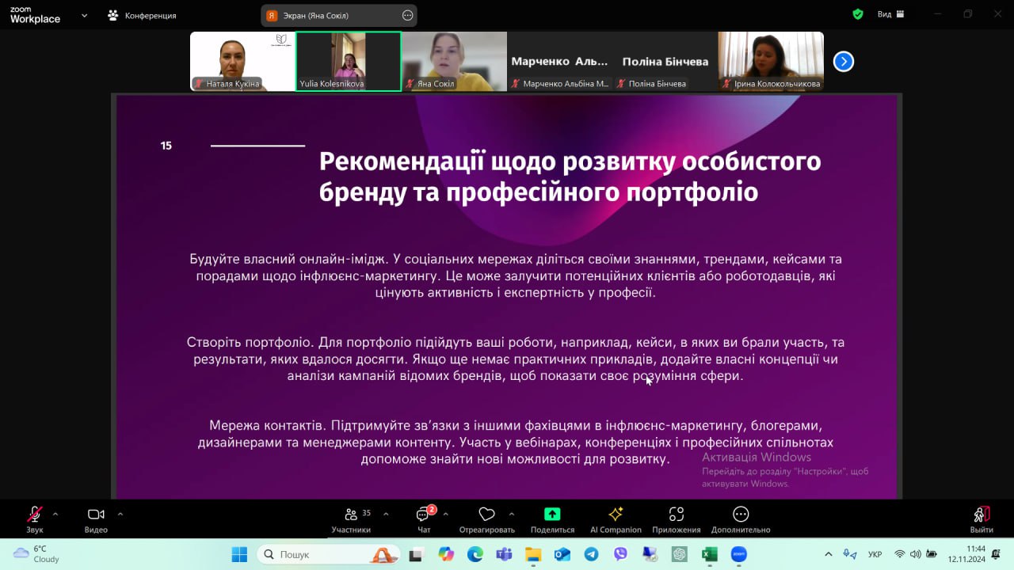Expand audio options arrow beside Звук
This screenshot has width=1014, height=570.
[x=55, y=514]
